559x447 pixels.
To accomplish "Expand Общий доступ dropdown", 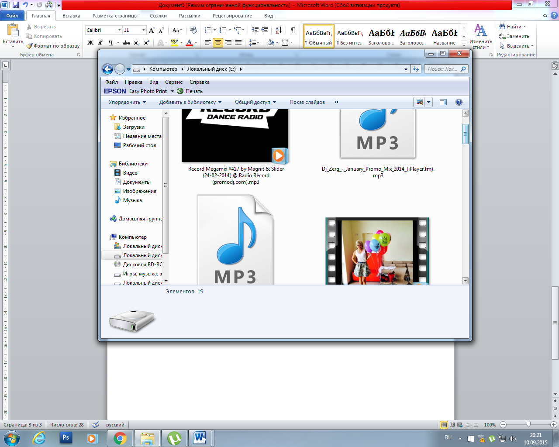I will coord(255,102).
